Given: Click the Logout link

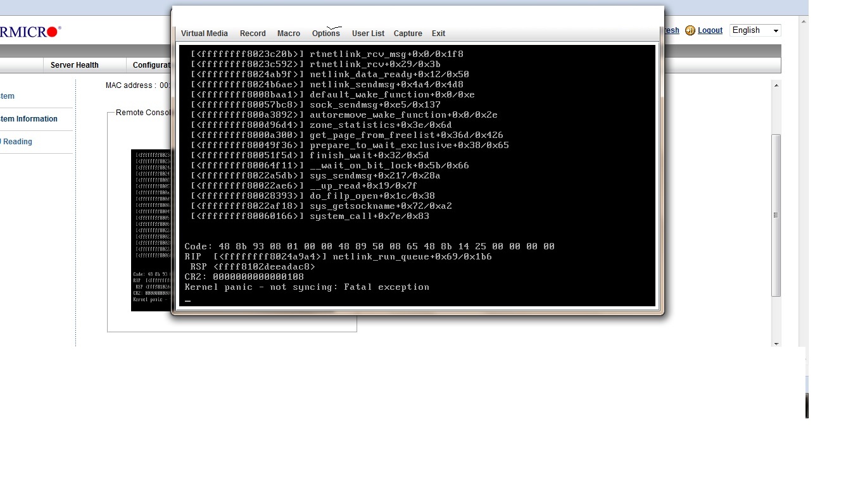Looking at the screenshot, I should pos(710,30).
